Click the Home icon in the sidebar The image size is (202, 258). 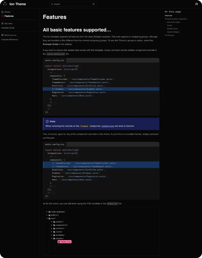click(3, 12)
